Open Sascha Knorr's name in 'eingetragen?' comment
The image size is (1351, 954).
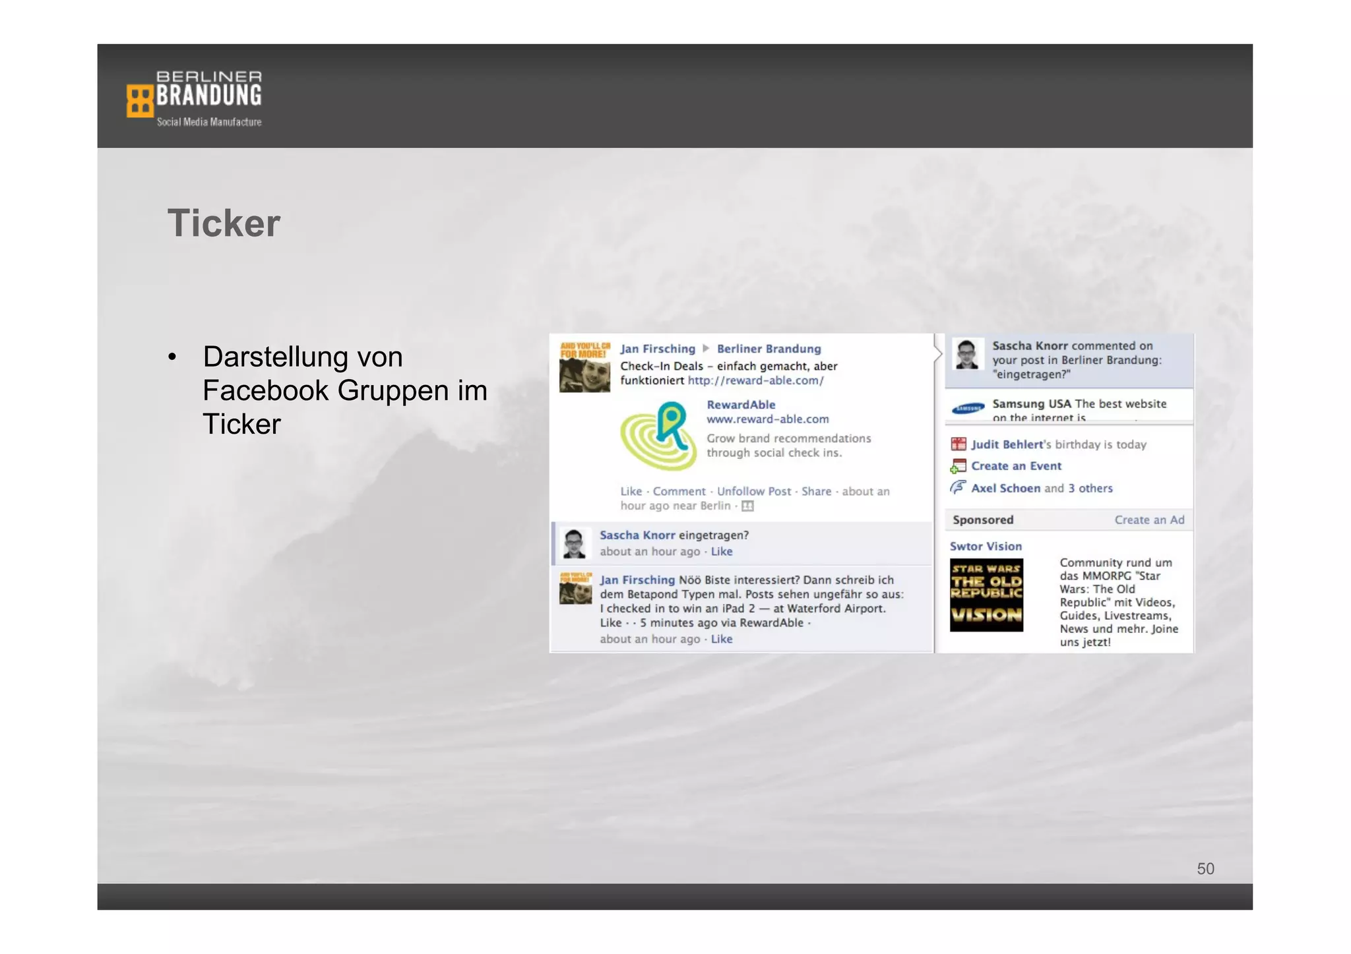pyautogui.click(x=637, y=535)
